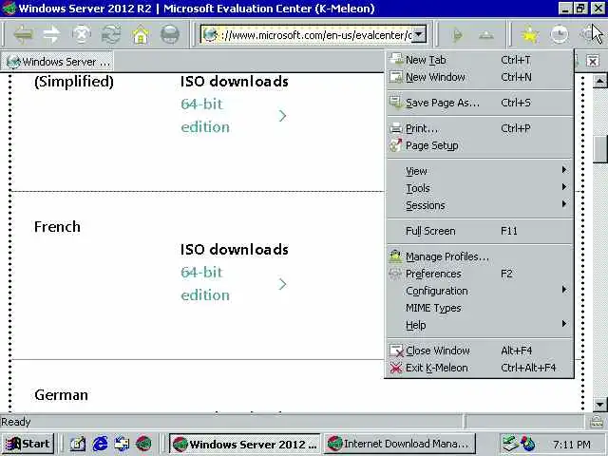Click the 7:11 PM taskbar clock

(x=572, y=444)
